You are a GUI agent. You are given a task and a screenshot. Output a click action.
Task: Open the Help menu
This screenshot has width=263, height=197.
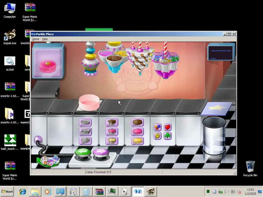point(45,39)
